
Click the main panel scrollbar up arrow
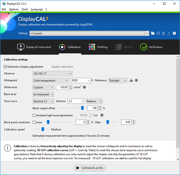pyautogui.click(x=178, y=57)
